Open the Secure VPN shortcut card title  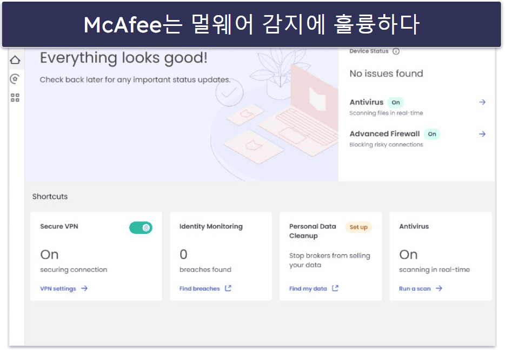click(x=59, y=226)
